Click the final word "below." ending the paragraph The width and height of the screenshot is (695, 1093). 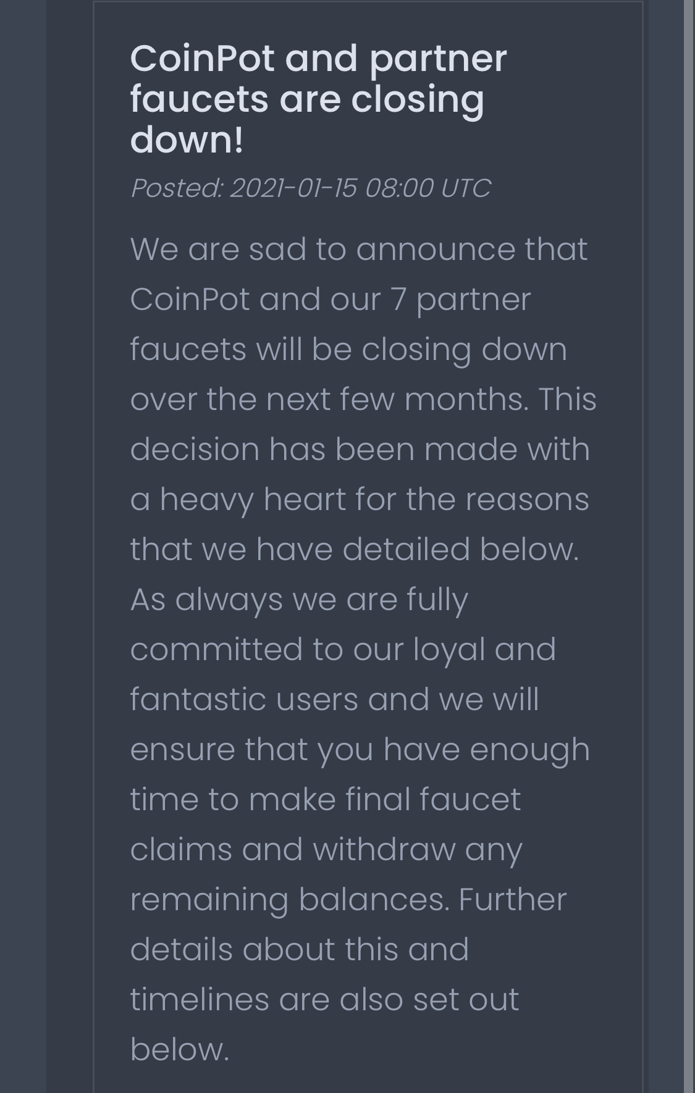coord(179,1049)
